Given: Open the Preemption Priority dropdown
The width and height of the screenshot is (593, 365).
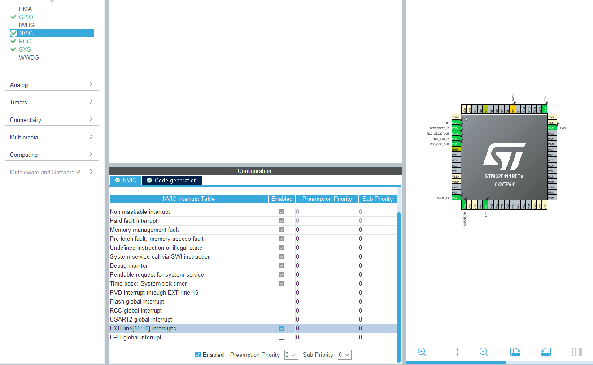Looking at the screenshot, I should (x=291, y=355).
